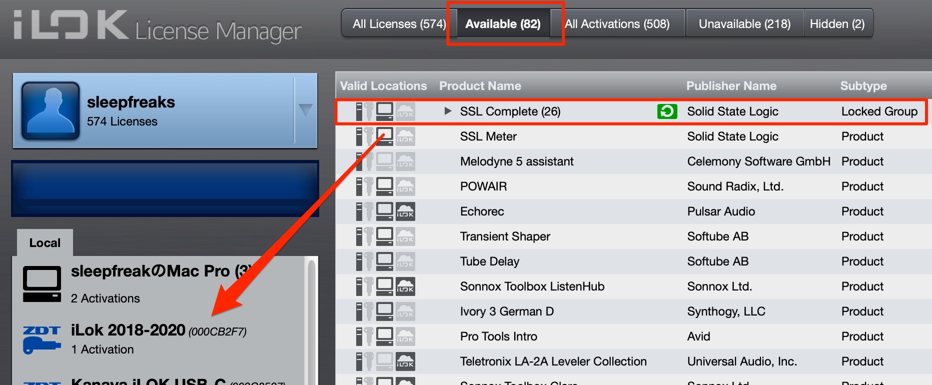Click the computer location icon in SSL Meter row

point(384,136)
